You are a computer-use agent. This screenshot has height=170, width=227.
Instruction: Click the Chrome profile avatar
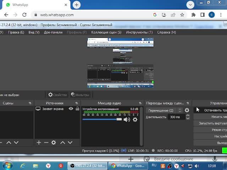coord(211,15)
